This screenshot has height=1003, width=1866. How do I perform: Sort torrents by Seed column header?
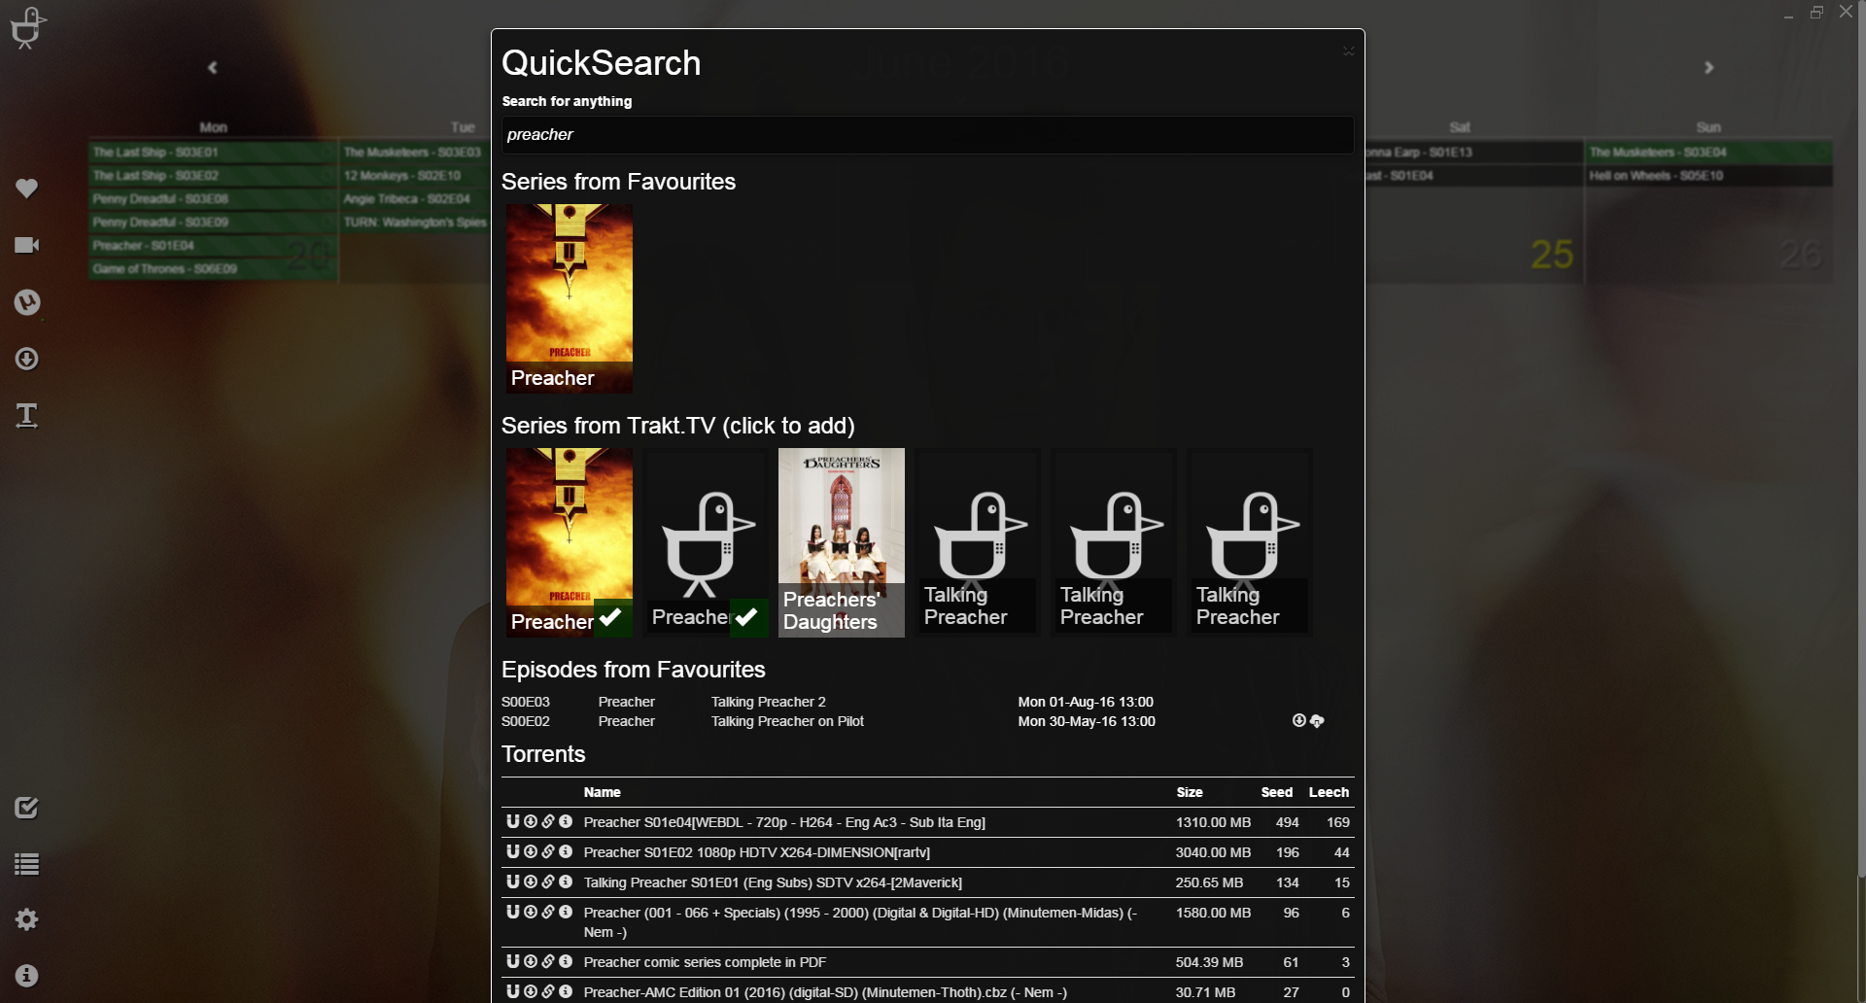[x=1277, y=792]
